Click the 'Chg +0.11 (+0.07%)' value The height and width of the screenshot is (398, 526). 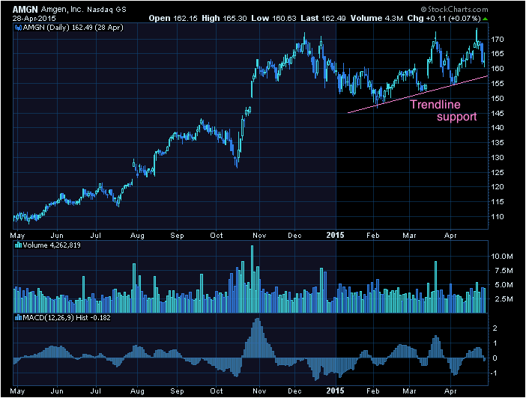444,18
